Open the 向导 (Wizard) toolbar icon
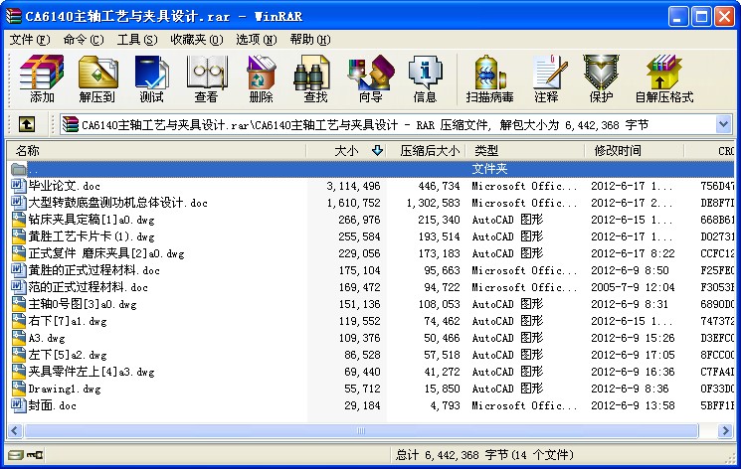741x469 pixels. 371,72
